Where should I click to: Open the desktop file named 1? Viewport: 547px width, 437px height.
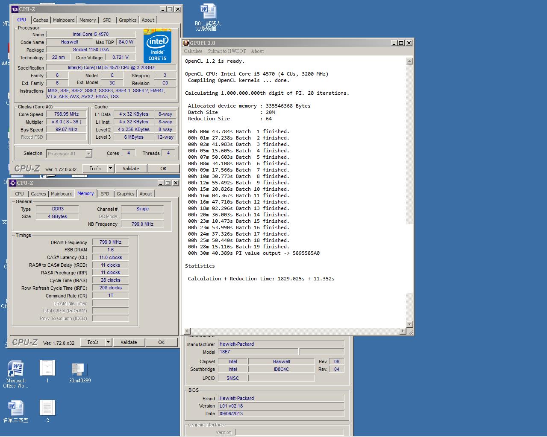pyautogui.click(x=47, y=371)
